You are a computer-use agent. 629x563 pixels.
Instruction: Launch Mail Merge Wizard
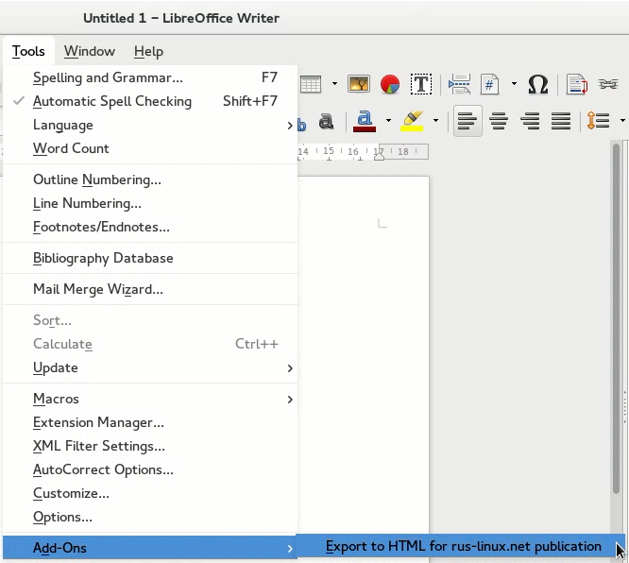point(150,289)
